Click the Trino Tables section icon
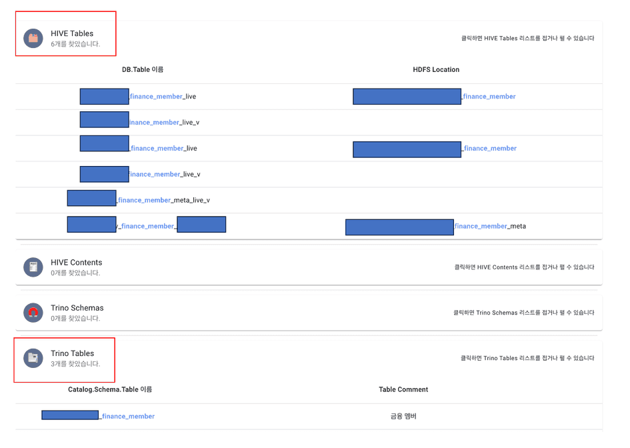Screen dimensions: 630x448 click(33, 358)
